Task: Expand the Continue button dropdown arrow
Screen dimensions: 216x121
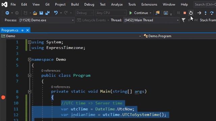Action: (x=151, y=13)
